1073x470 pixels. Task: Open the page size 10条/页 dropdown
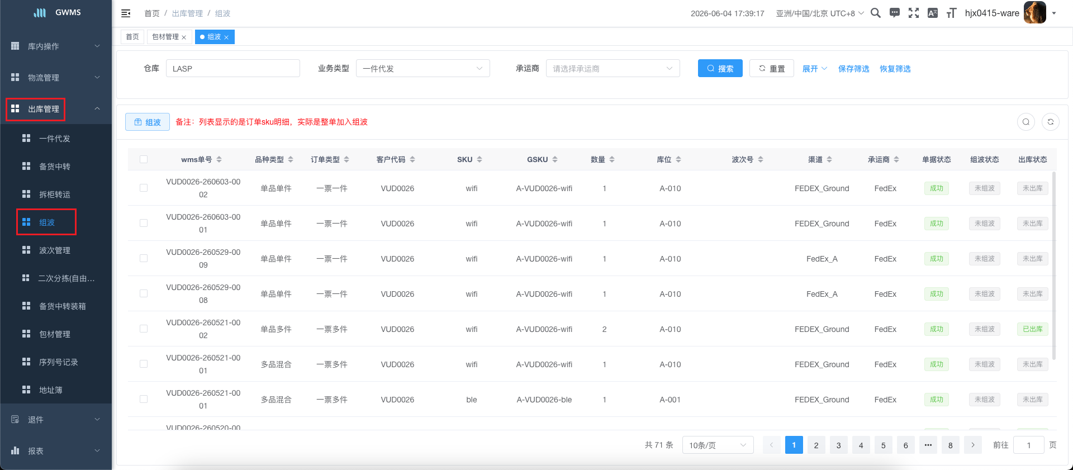[x=718, y=445]
